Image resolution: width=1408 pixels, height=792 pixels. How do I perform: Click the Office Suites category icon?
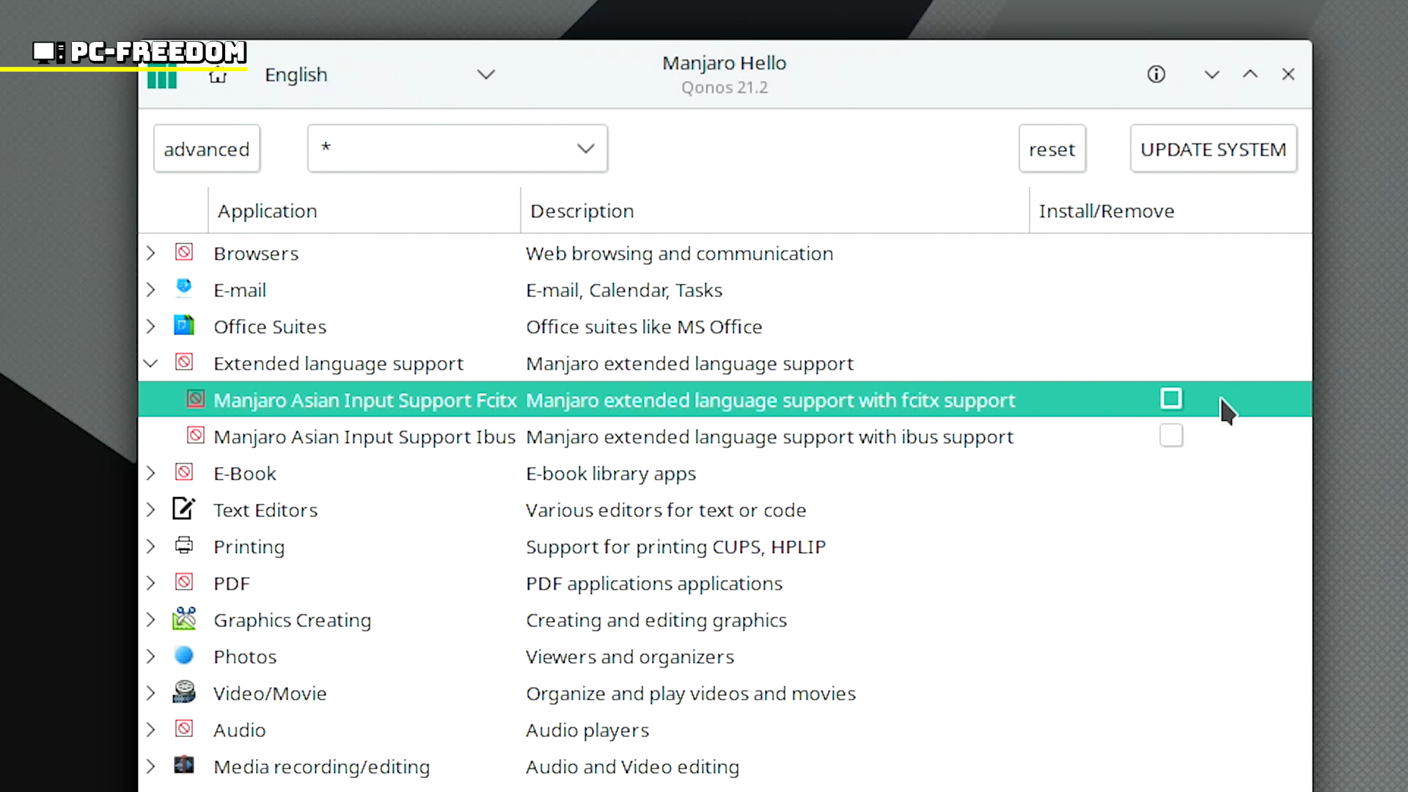[x=184, y=326]
